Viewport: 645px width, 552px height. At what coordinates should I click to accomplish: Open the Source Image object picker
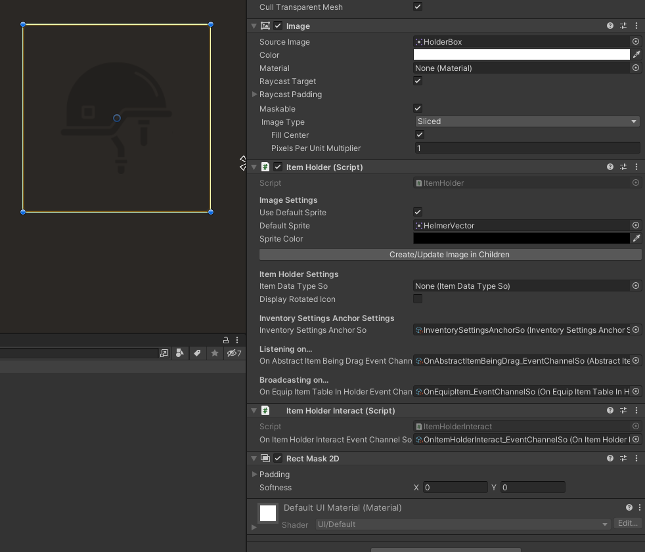[634, 41]
